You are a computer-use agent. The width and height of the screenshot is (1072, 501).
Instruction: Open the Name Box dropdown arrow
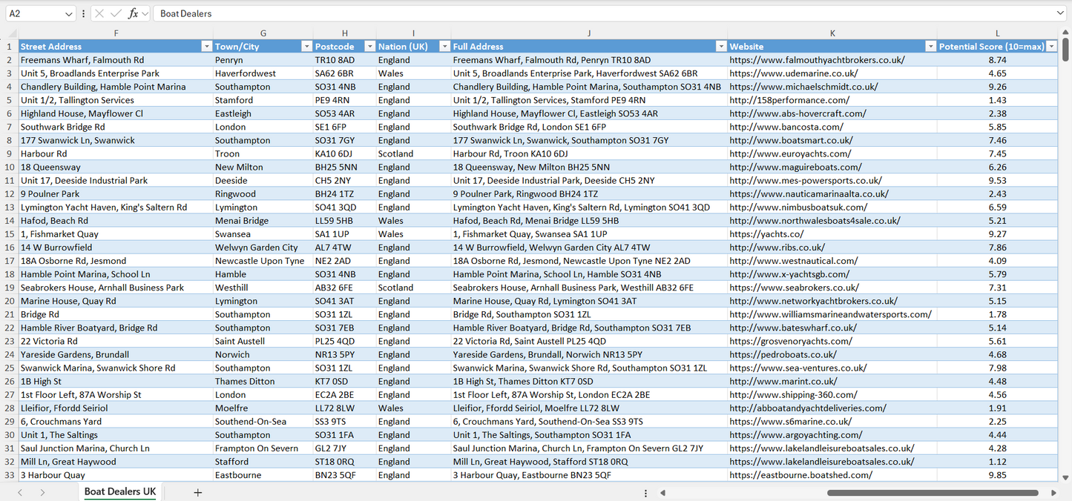(x=69, y=13)
